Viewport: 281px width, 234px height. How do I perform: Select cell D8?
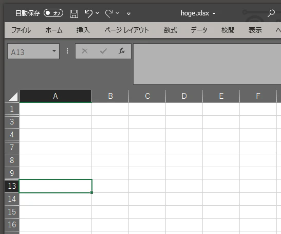184,160
